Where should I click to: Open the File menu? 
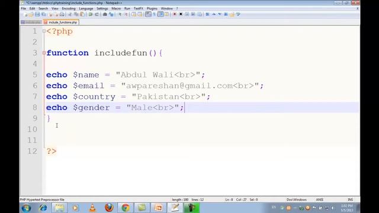coord(24,8)
